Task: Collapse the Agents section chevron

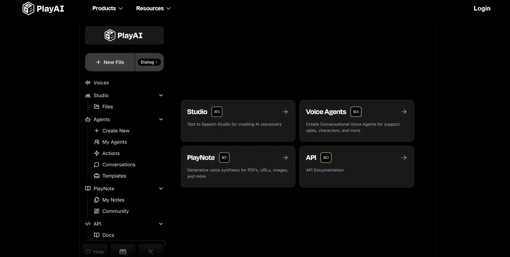Action: pos(161,119)
